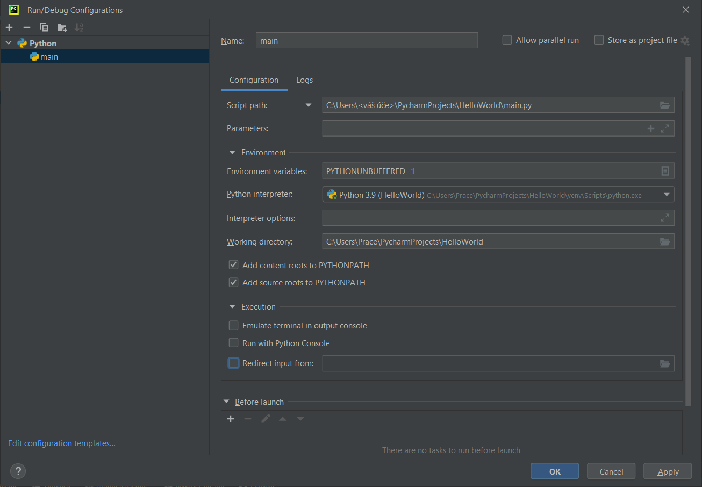This screenshot has height=487, width=702.
Task: Remove the selected configuration
Action: (x=27, y=27)
